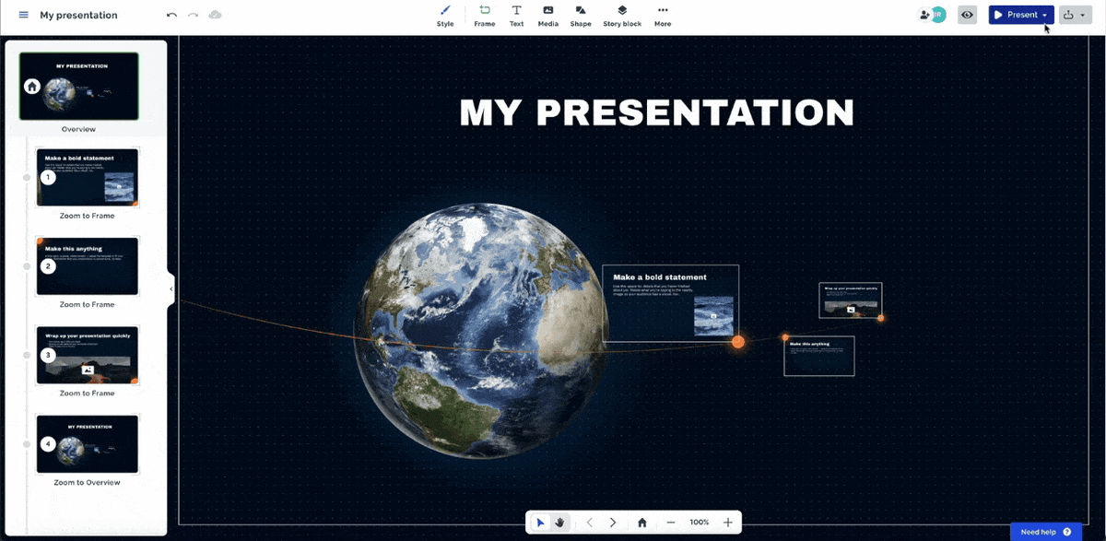Open the Shape tool
Viewport: 1106px width, 541px height.
[x=581, y=16]
